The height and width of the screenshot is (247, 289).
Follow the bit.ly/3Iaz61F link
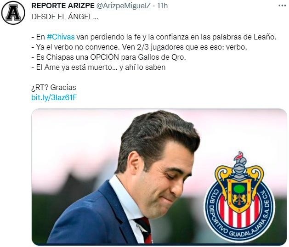tap(54, 97)
